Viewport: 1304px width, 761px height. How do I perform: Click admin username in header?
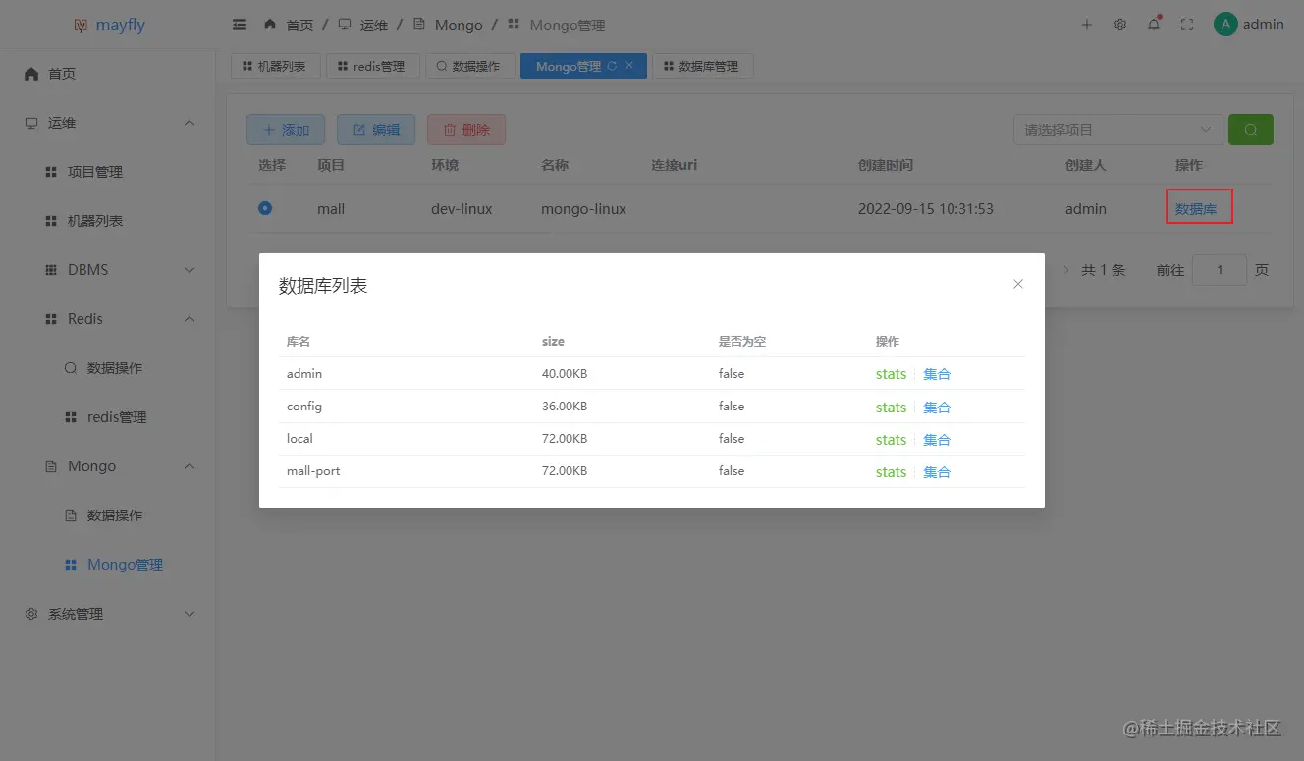click(x=1264, y=25)
